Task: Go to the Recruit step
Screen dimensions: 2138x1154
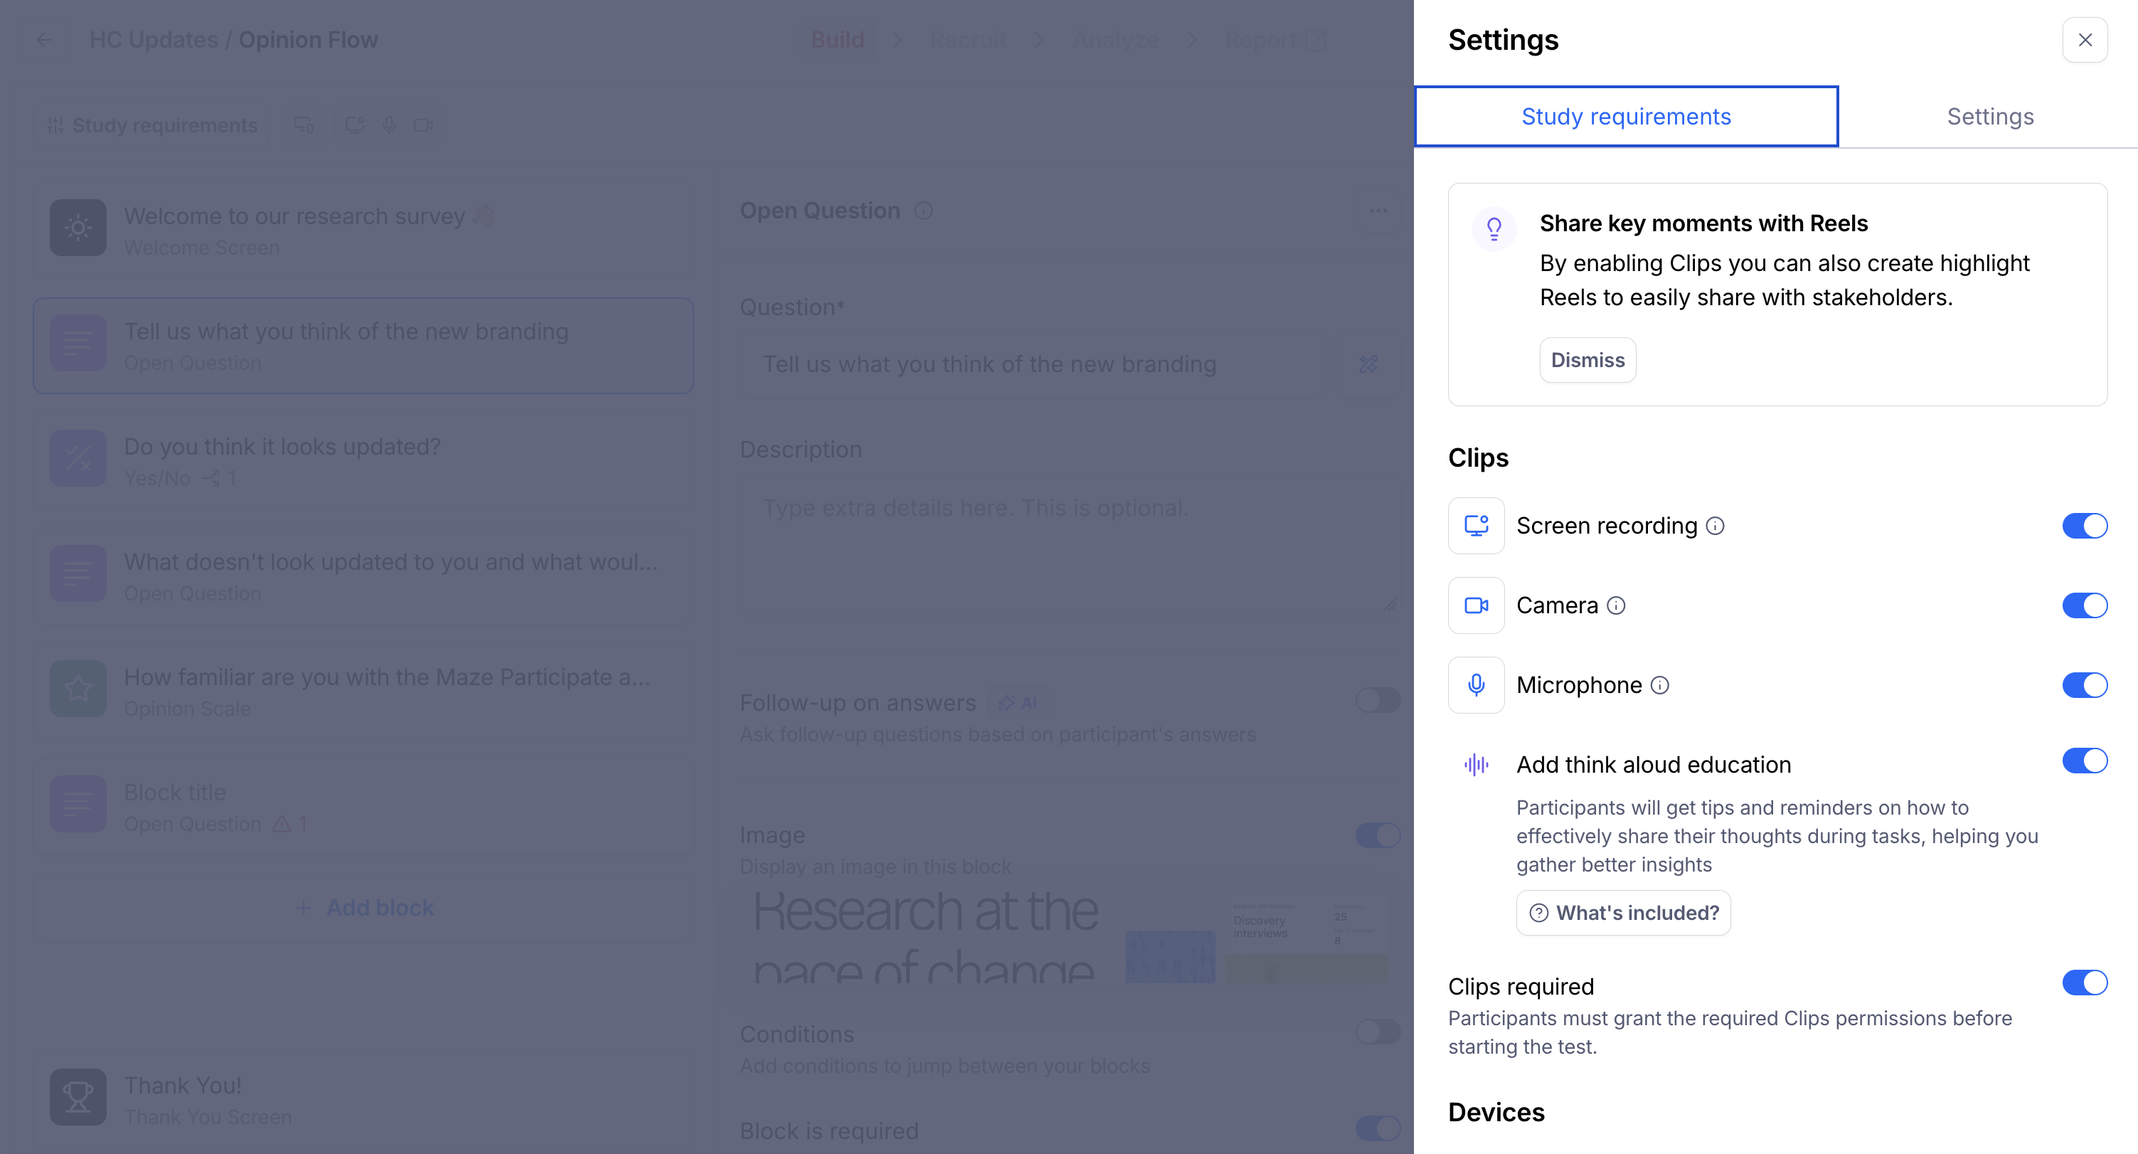Action: click(968, 40)
